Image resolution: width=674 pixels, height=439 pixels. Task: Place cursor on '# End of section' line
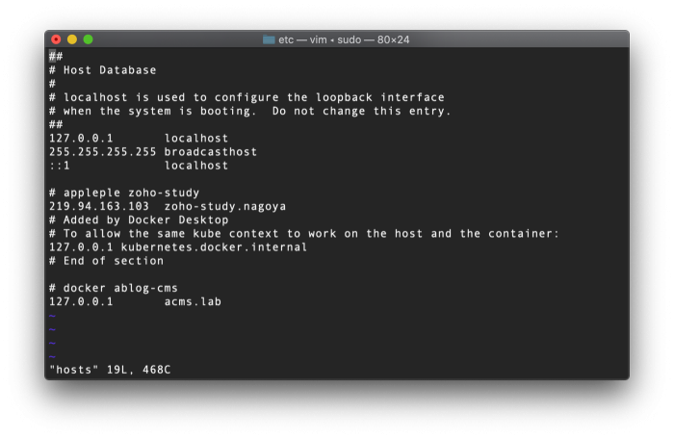tap(106, 260)
